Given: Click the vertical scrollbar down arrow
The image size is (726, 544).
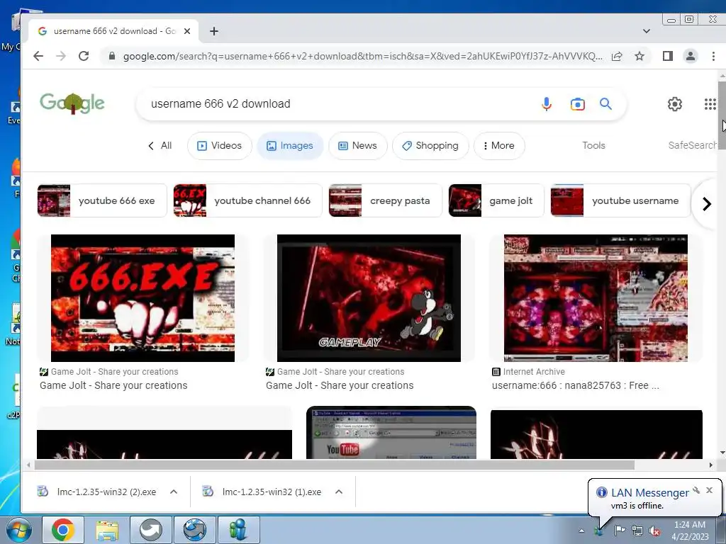Looking at the screenshot, I should tap(722, 453).
